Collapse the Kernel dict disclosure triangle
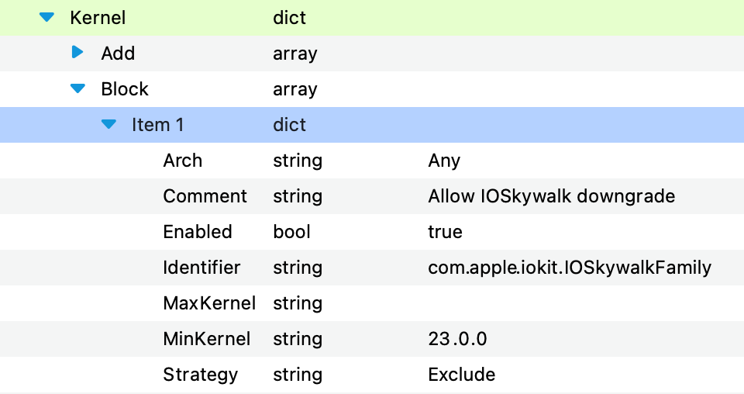 (46, 18)
